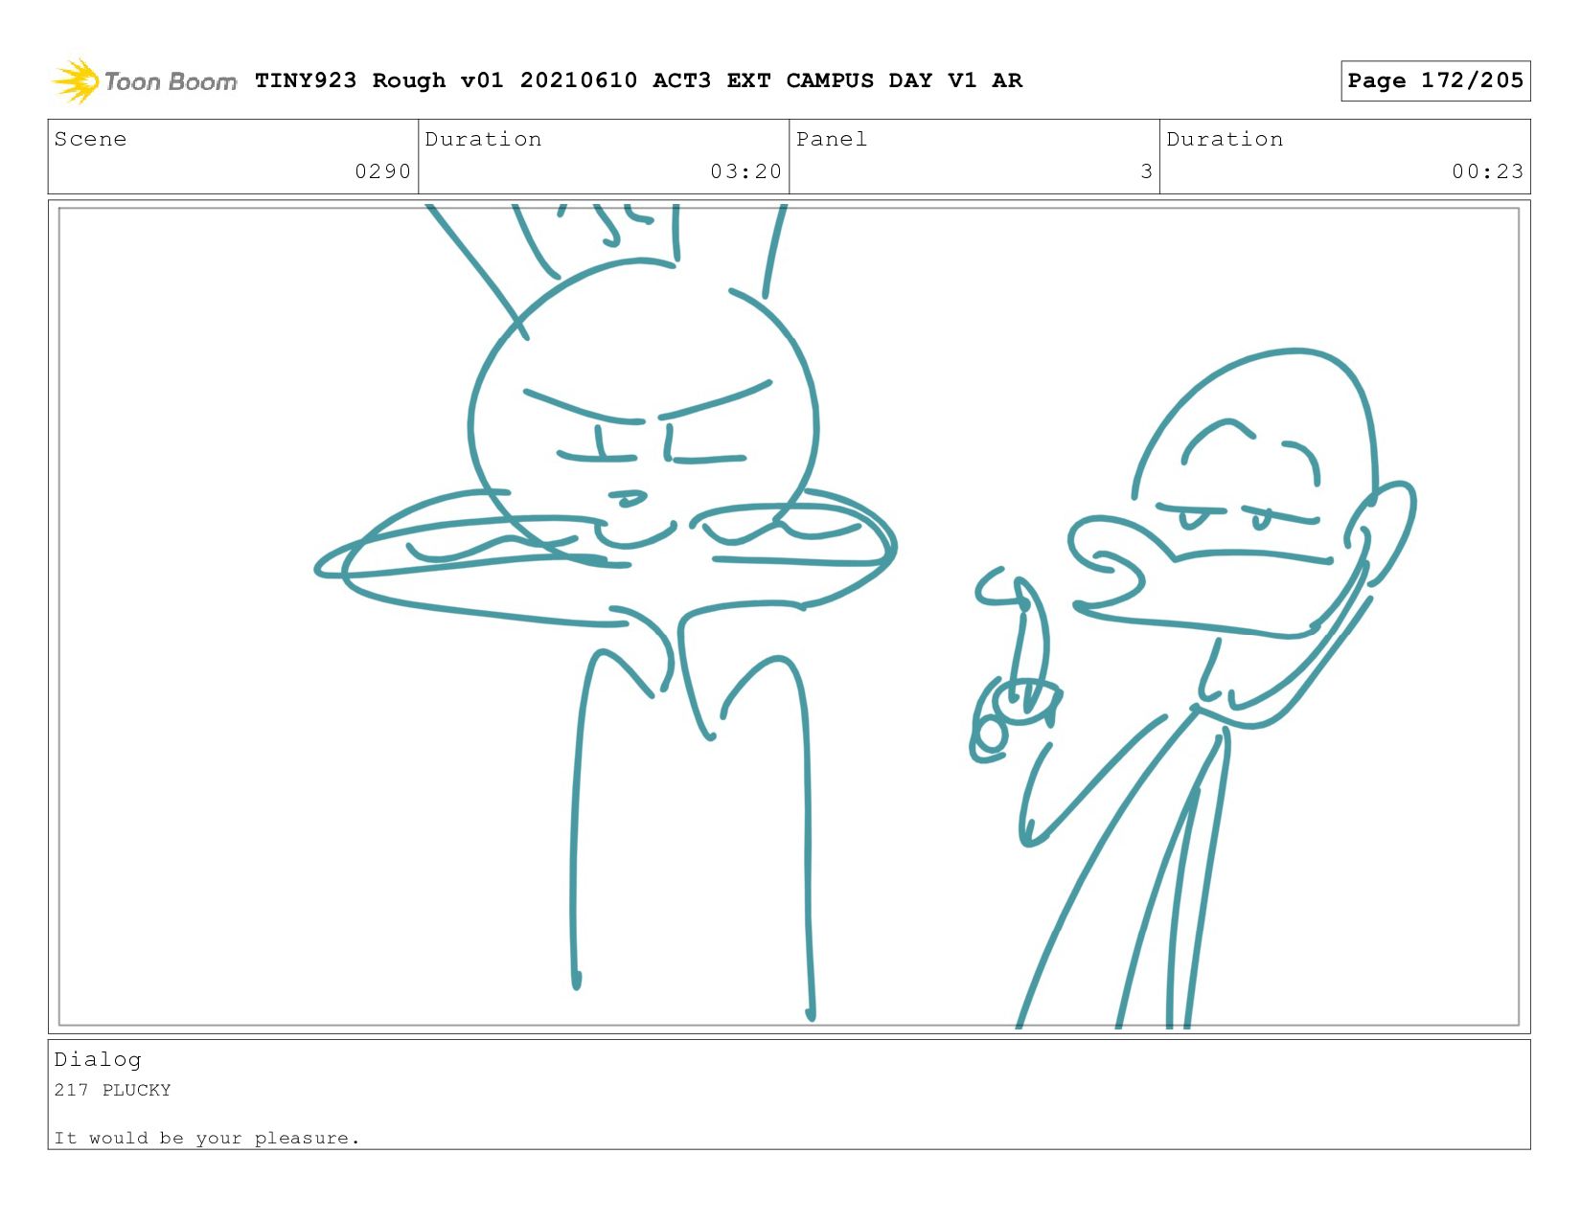Select panel duration value 00:23

[1487, 171]
